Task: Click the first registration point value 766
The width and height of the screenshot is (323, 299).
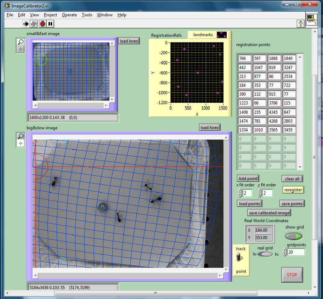Action: [x=244, y=58]
